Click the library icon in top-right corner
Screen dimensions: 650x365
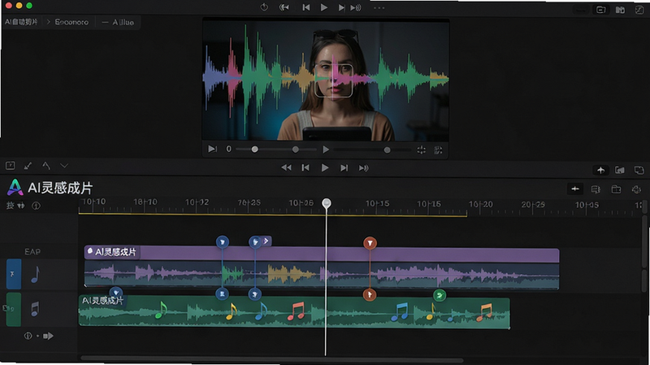620,10
